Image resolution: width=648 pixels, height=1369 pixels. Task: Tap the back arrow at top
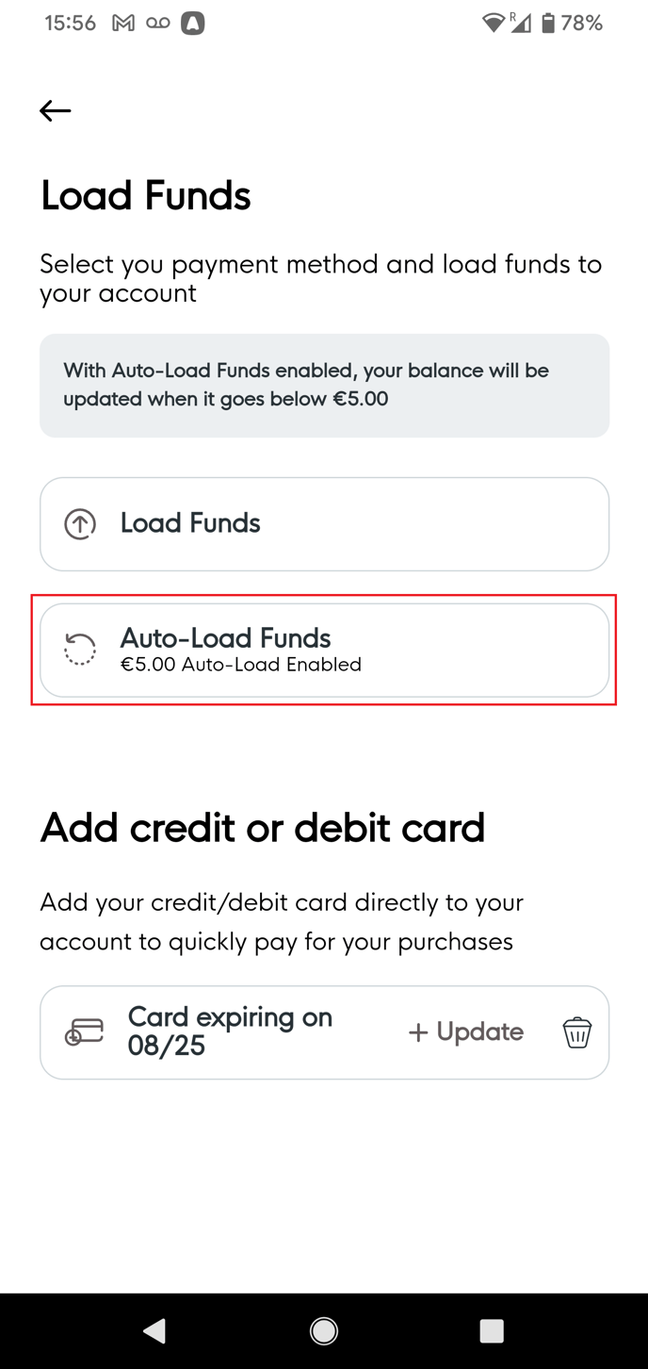(x=56, y=110)
